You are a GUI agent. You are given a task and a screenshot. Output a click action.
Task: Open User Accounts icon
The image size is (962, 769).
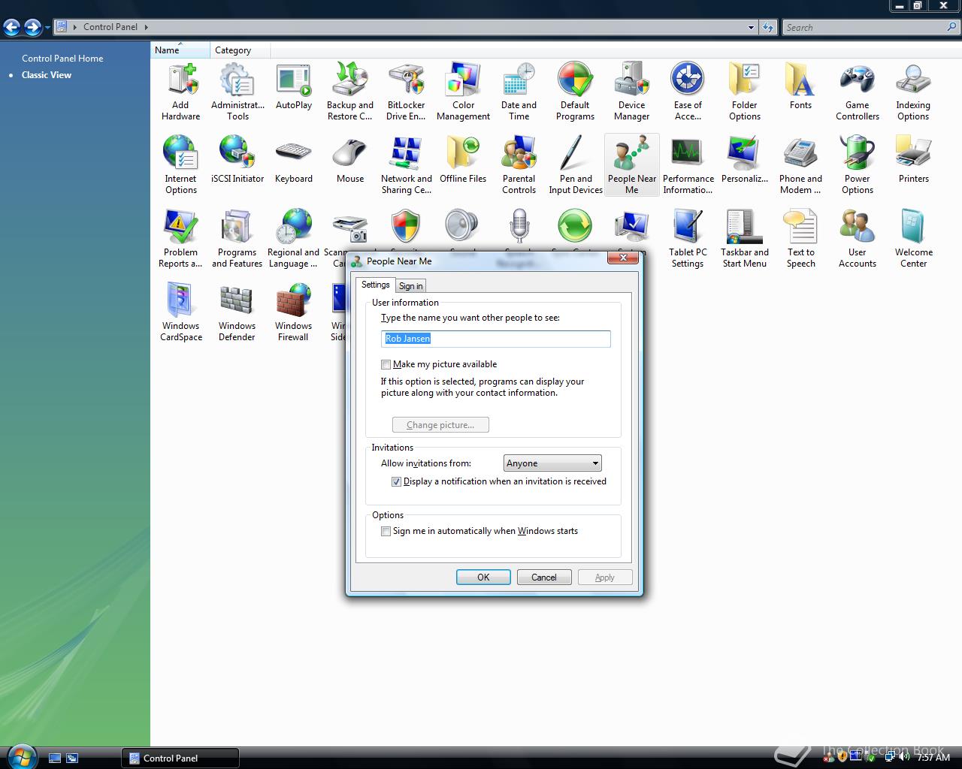click(x=857, y=239)
